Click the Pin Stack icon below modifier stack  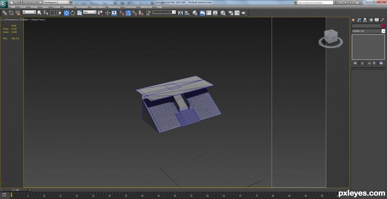355,63
